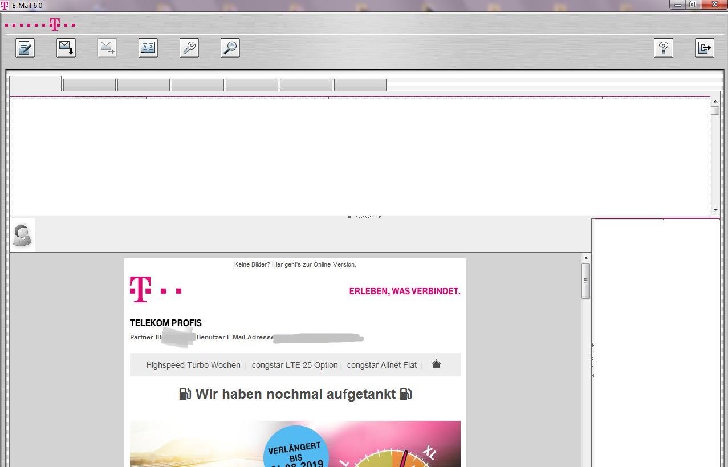This screenshot has width=728, height=467.
Task: Click the "ERLEBEN, WAS VERBINDET." slogan
Action: point(405,291)
